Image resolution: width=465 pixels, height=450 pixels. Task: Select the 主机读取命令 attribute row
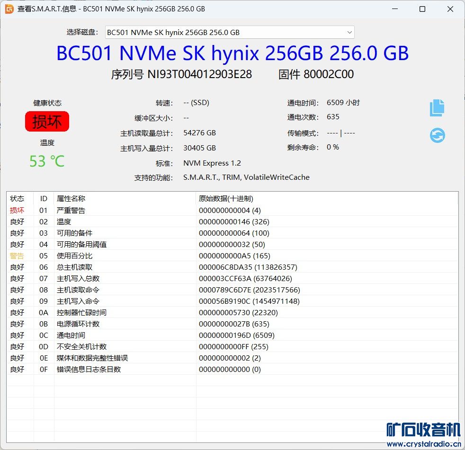pos(232,290)
